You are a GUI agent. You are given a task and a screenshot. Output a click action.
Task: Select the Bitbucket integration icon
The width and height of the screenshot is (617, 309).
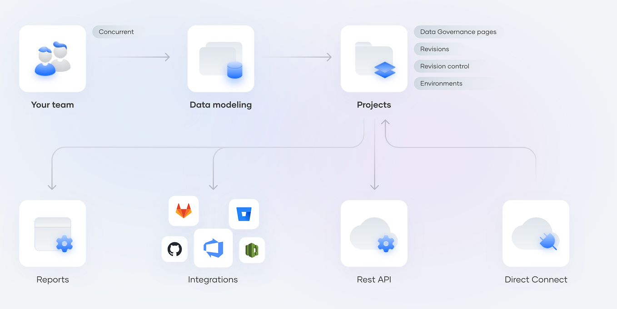point(244,214)
